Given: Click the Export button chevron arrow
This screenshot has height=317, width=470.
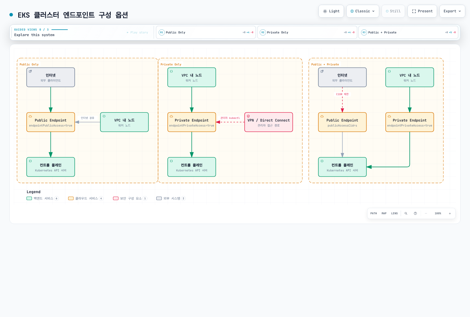Looking at the screenshot, I should click(x=460, y=11).
